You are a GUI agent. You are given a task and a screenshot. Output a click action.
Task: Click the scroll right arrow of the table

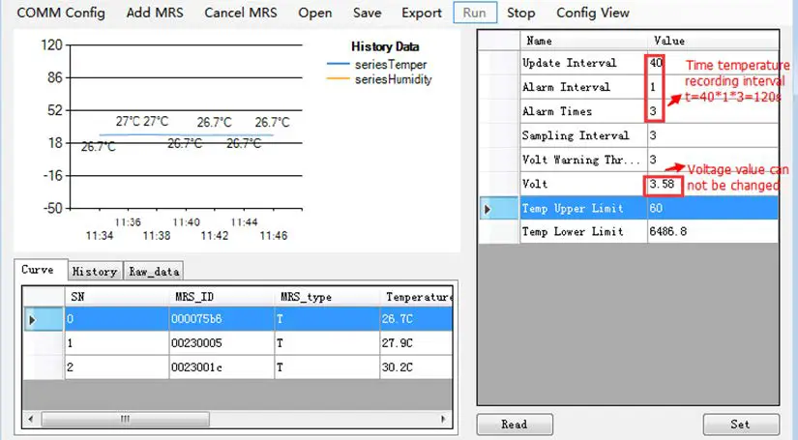click(443, 419)
